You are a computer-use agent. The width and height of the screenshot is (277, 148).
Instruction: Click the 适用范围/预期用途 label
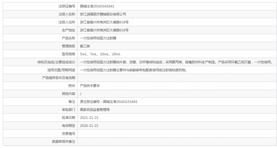(61, 70)
